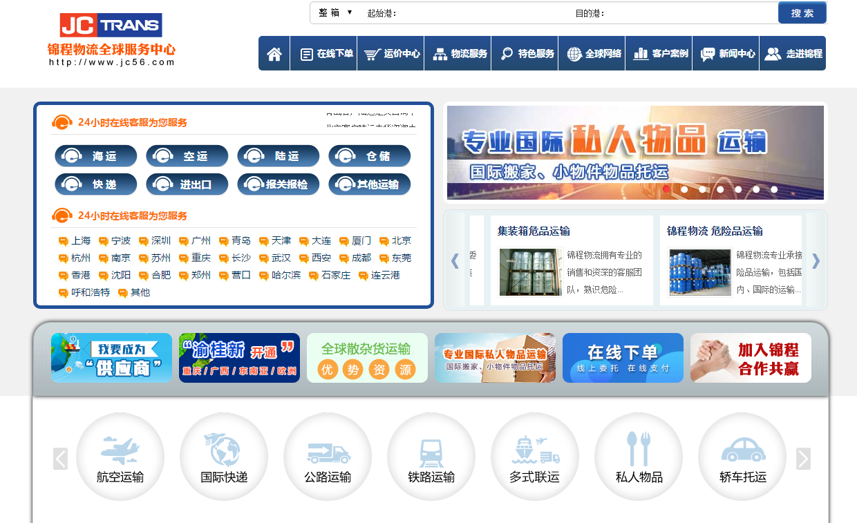This screenshot has width=857, height=523.
Task: Select the 国际快递 globe icon
Action: (x=224, y=457)
